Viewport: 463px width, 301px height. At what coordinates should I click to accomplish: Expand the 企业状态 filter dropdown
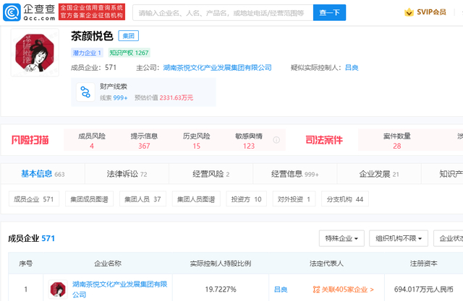click(x=450, y=238)
